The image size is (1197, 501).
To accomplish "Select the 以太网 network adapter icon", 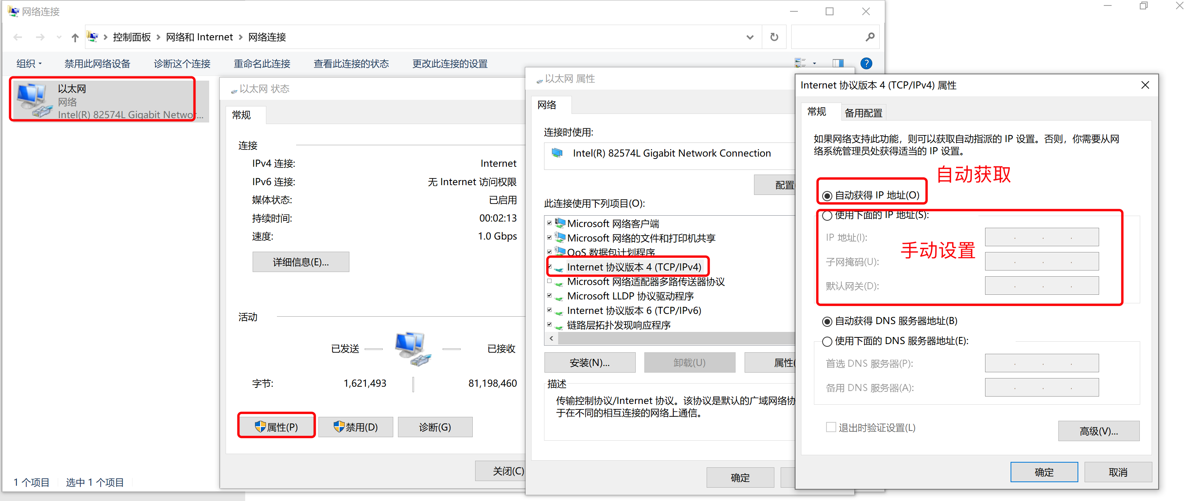I will coord(33,100).
